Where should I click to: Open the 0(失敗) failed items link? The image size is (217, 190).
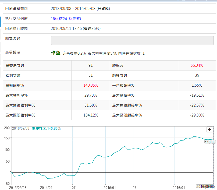75,19
